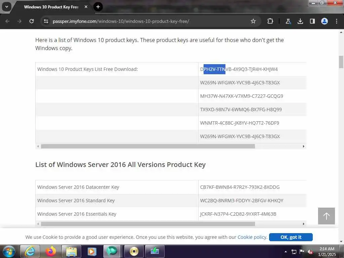The width and height of the screenshot is (344, 258).
Task: Open the extensions puzzle icon
Action: point(270,21)
